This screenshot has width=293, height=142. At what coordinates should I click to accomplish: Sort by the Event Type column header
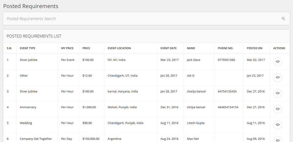(x=27, y=48)
